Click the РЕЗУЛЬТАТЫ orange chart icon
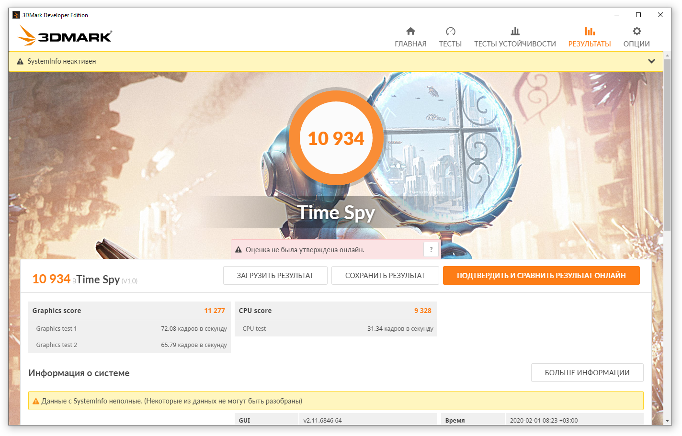 tap(590, 32)
